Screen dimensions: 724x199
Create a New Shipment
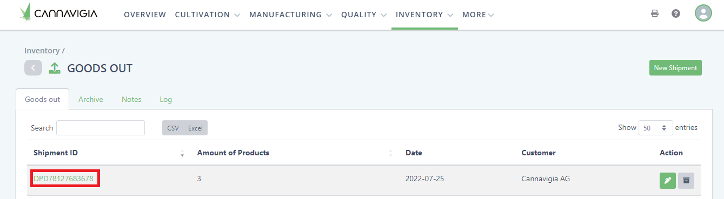[x=675, y=68]
